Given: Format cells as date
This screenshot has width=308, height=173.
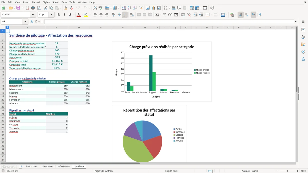Looking at the screenshot, I should point(176,15).
